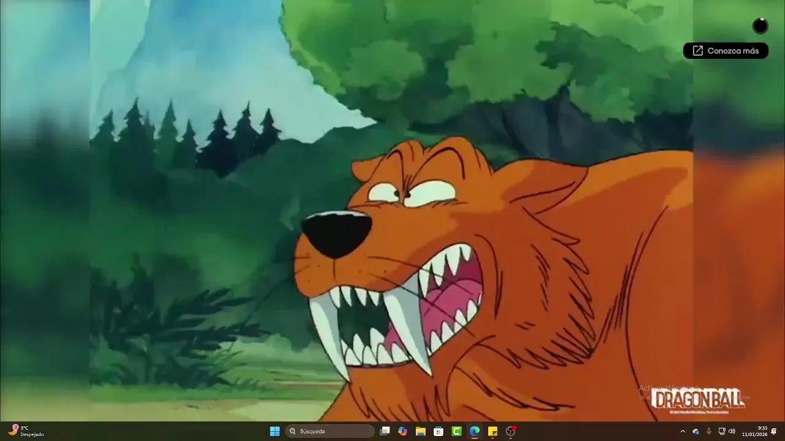This screenshot has width=785, height=441.
Task: Open the volume control in the tray
Action: click(x=732, y=431)
